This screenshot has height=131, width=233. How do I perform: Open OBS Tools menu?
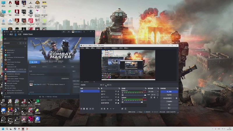point(121,48)
